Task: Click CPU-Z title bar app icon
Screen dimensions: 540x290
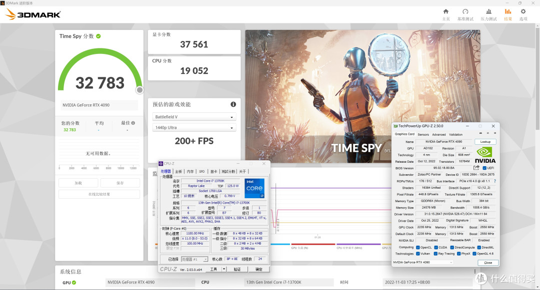Action: 161,164
